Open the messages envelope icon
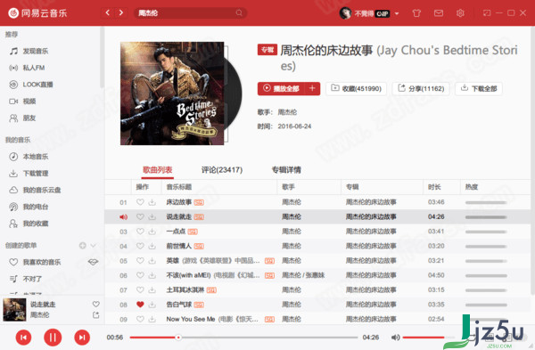 [439, 13]
